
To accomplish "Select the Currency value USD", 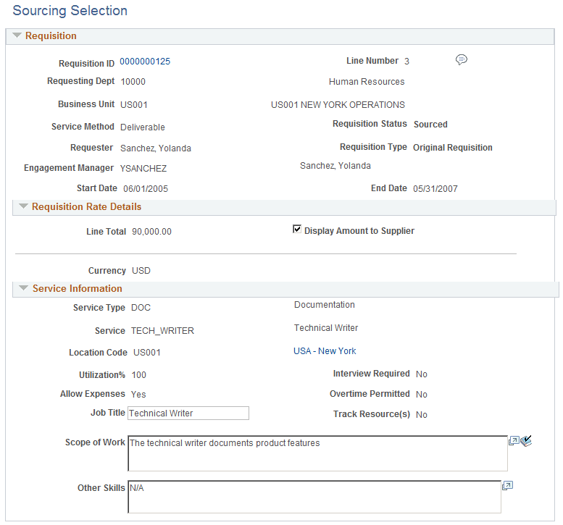I will click(x=141, y=271).
